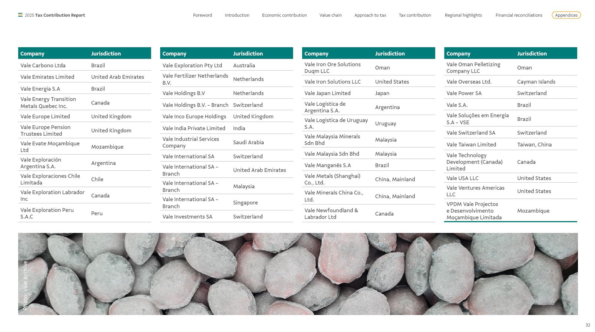Select the highlighted Appendices tab

[x=566, y=15]
